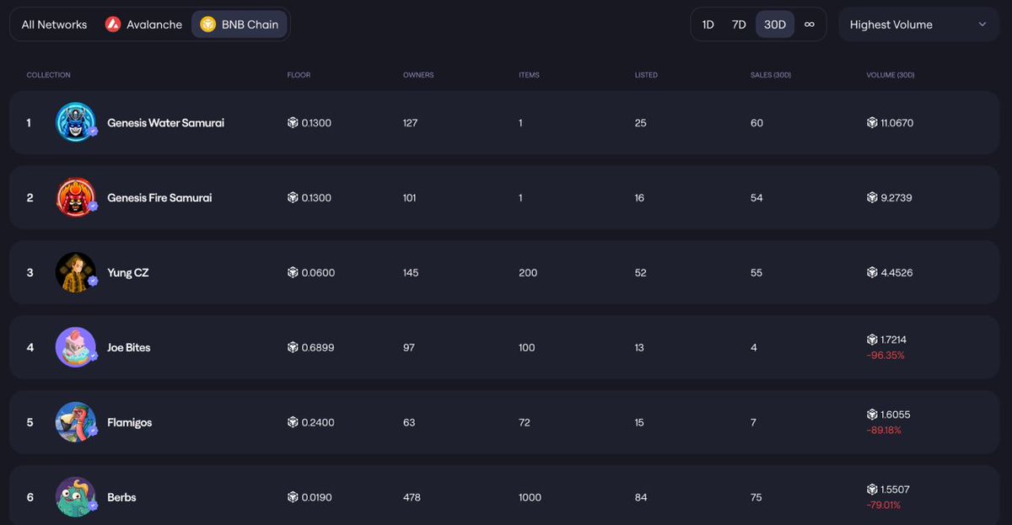This screenshot has width=1012, height=525.
Task: Open the Joe Bites avatar image
Action: pos(76,347)
